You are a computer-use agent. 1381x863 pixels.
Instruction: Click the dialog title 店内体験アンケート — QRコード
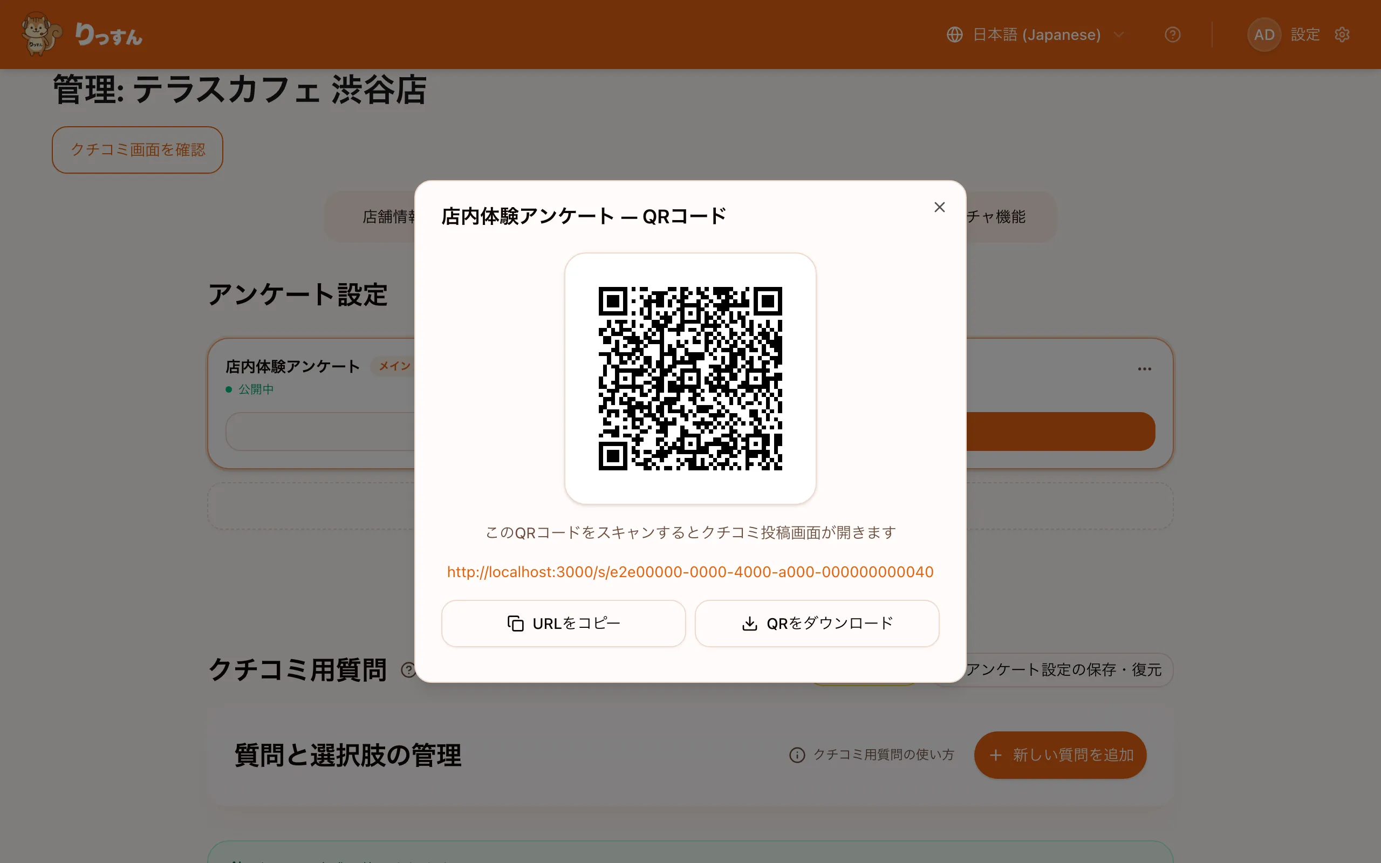(583, 216)
